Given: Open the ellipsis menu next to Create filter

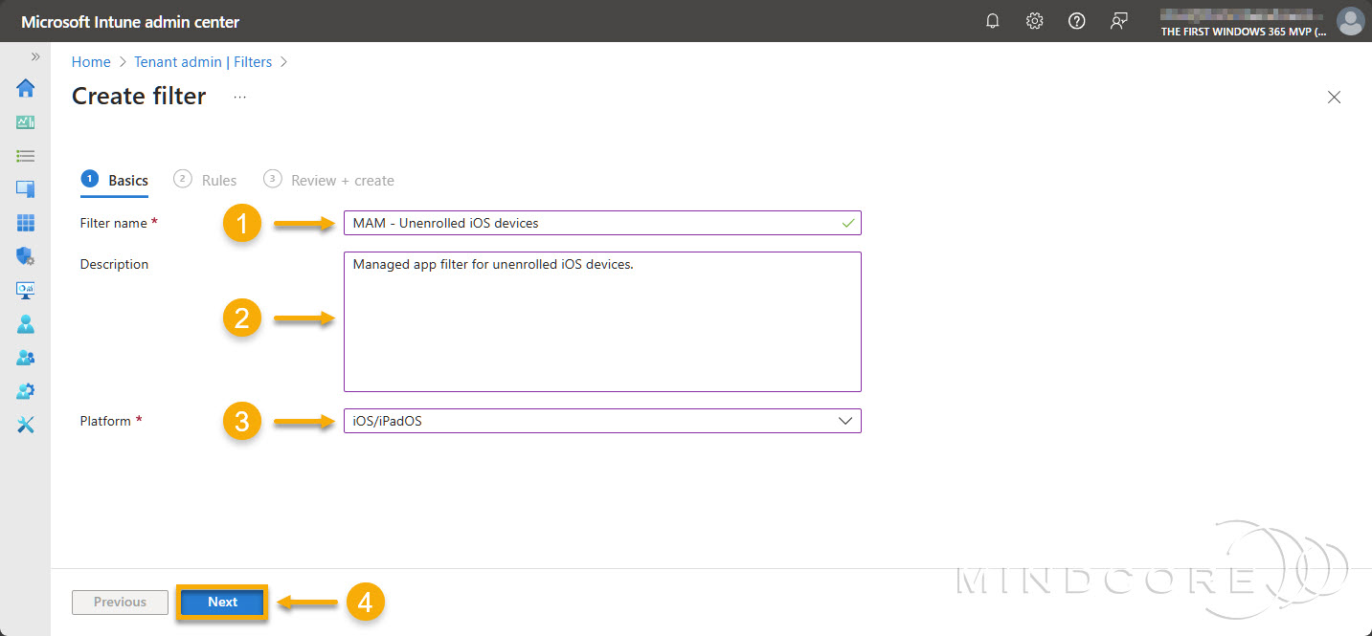Looking at the screenshot, I should click(238, 96).
